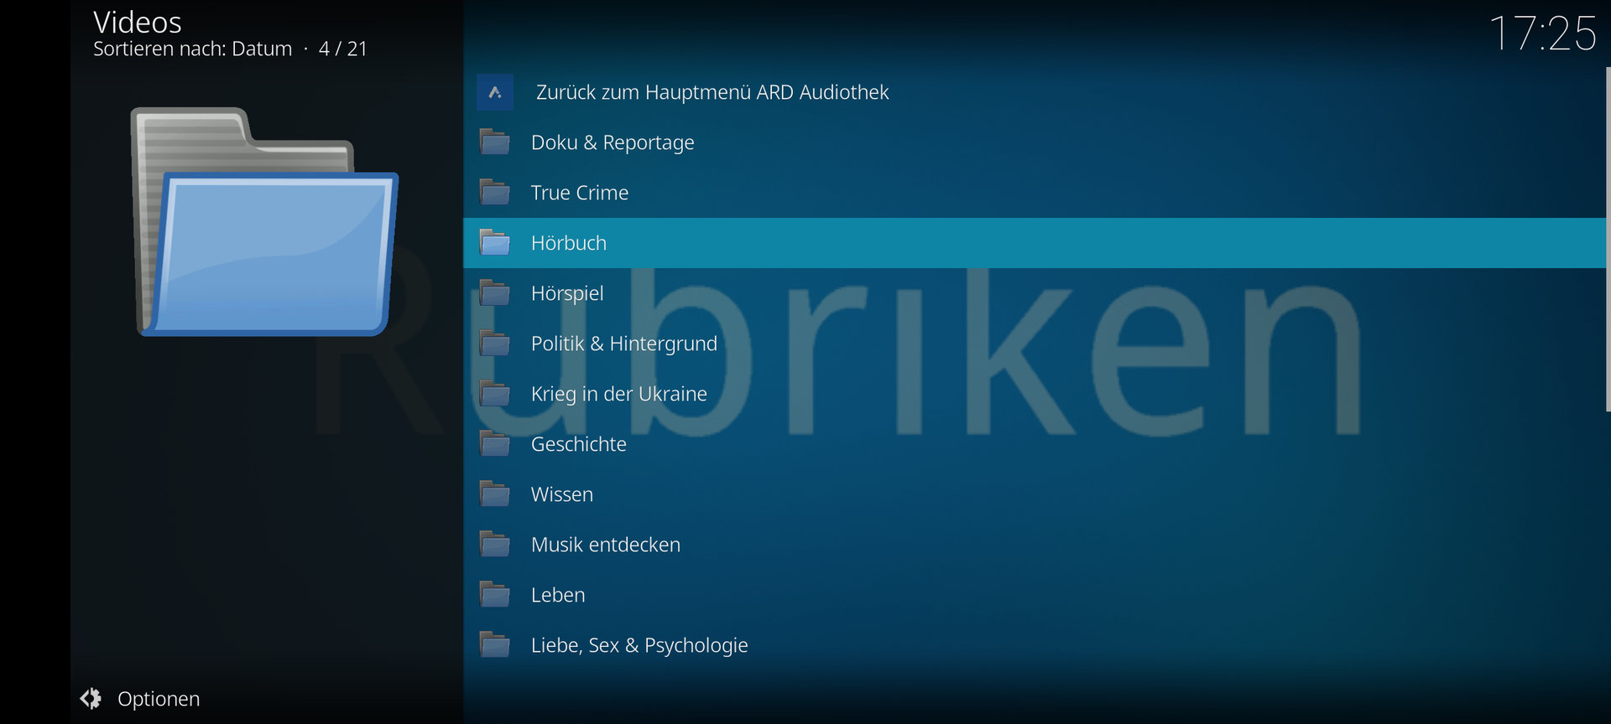Open 'Musik entdecken' category
The height and width of the screenshot is (724, 1611).
pos(1035,545)
